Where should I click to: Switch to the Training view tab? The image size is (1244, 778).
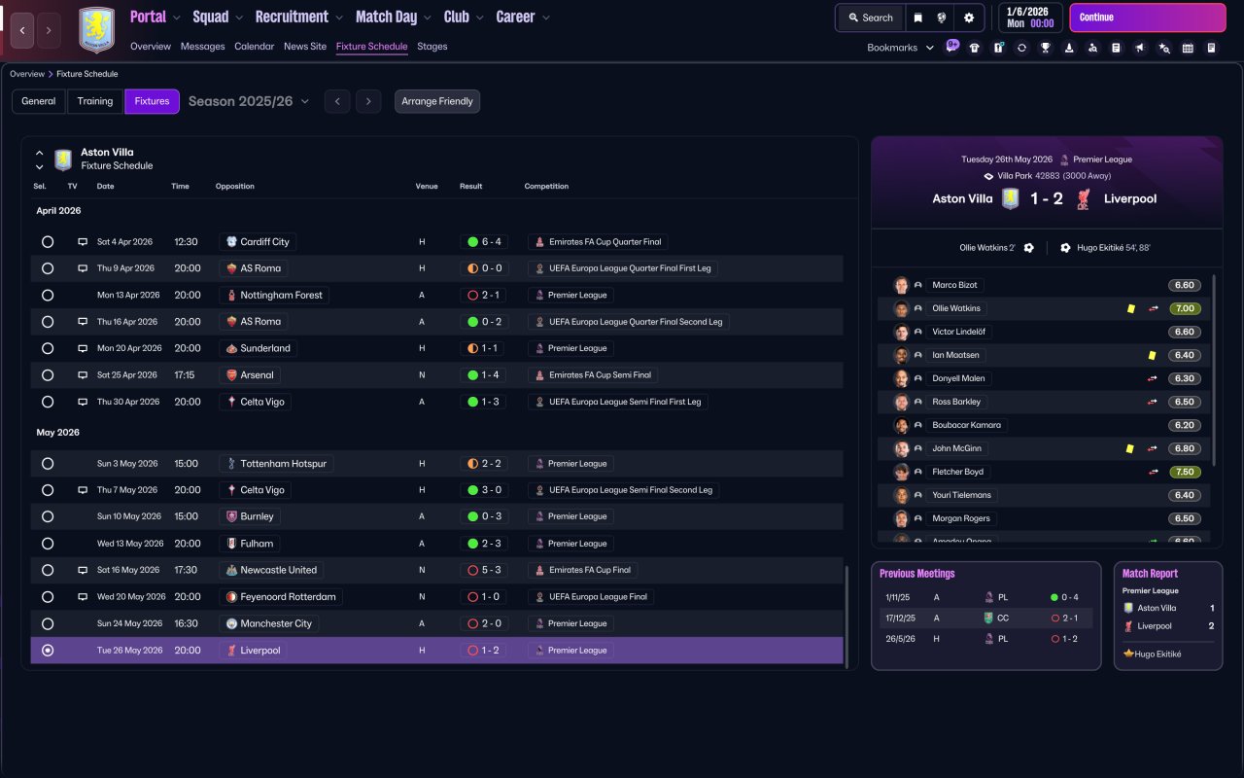95,101
